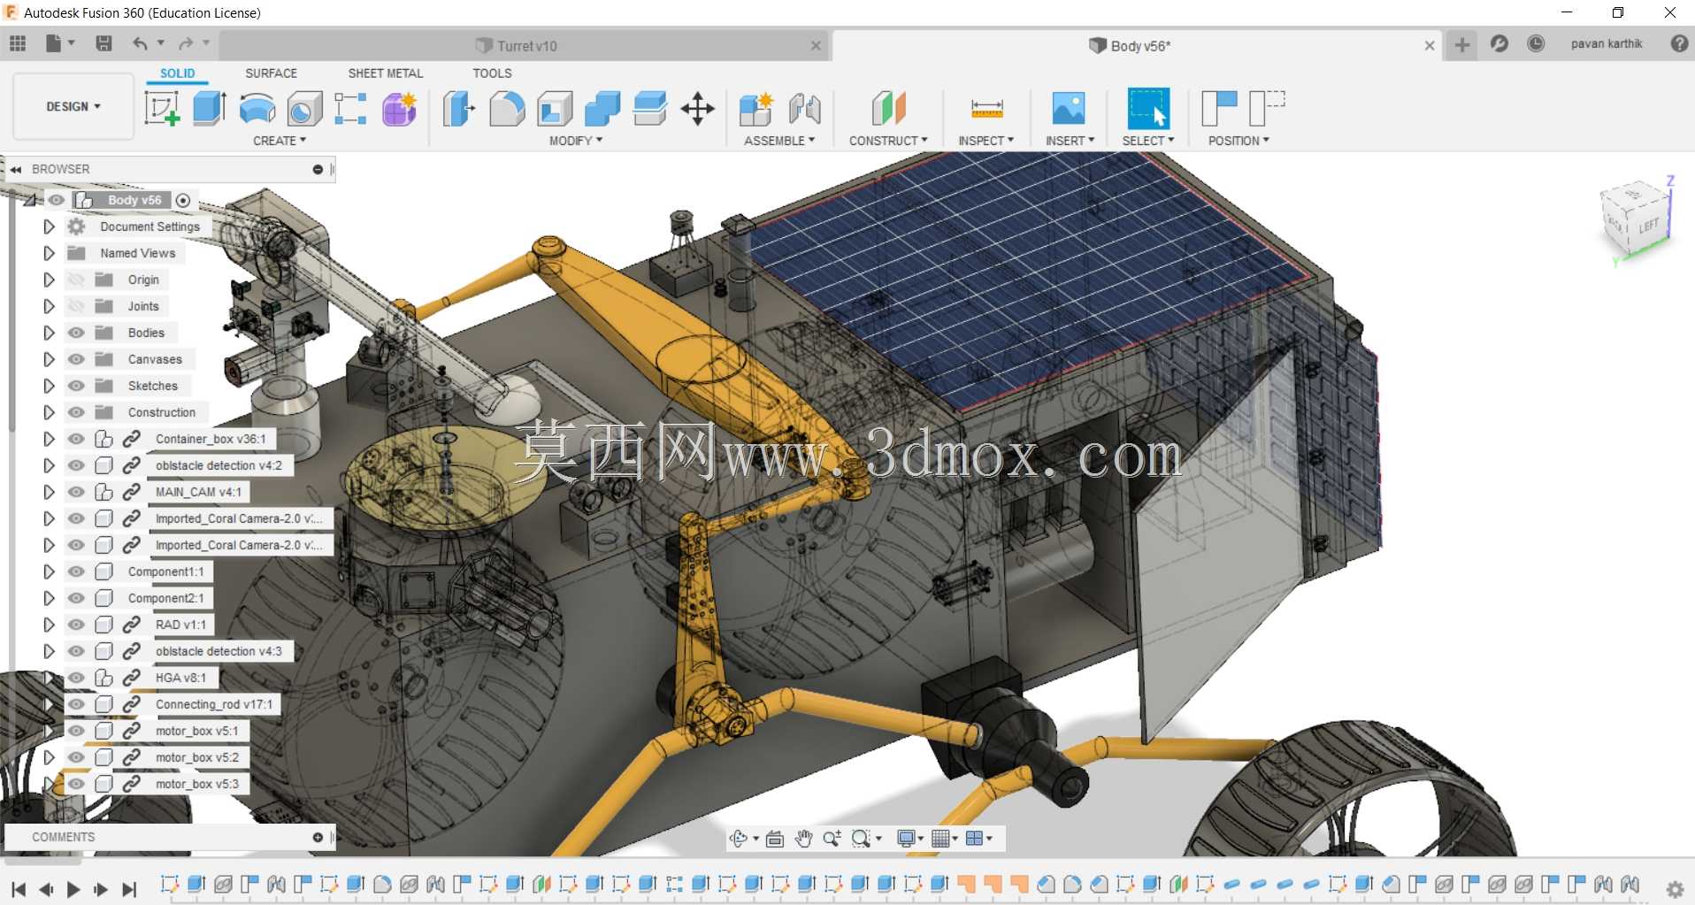Viewport: 1695px width, 905px height.
Task: Activate the Orbit navigation tool
Action: click(x=739, y=839)
